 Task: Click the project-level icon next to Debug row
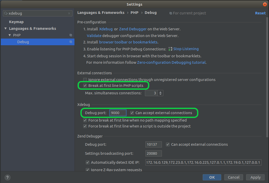click(71, 42)
